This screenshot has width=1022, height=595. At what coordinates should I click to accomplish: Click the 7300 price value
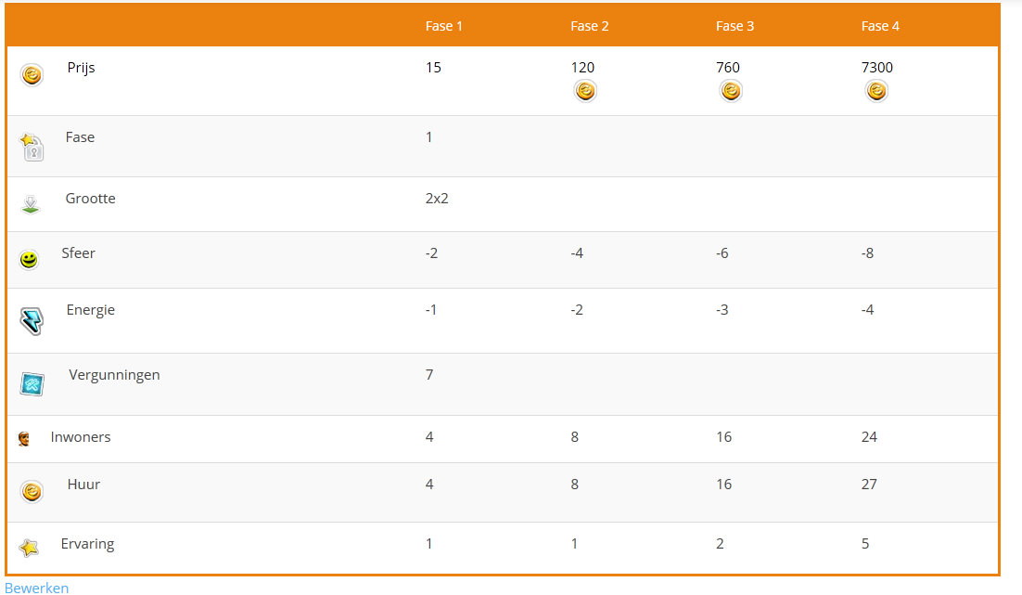(x=877, y=68)
